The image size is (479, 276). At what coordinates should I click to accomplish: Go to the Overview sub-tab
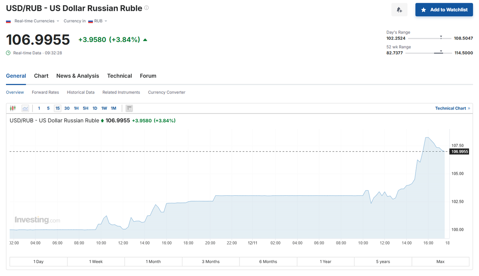[x=15, y=92]
